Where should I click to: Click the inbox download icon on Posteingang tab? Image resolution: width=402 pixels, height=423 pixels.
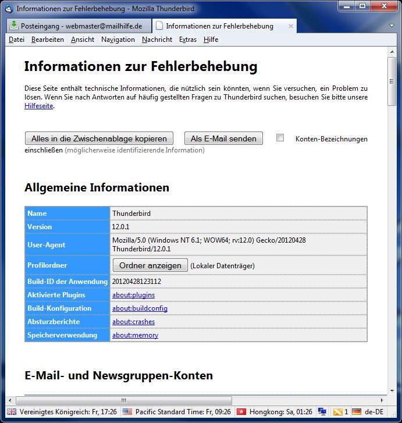(14, 26)
